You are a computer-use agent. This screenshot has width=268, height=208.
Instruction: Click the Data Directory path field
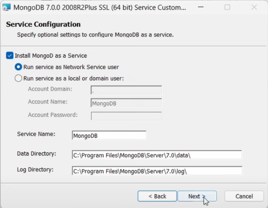[157, 155]
